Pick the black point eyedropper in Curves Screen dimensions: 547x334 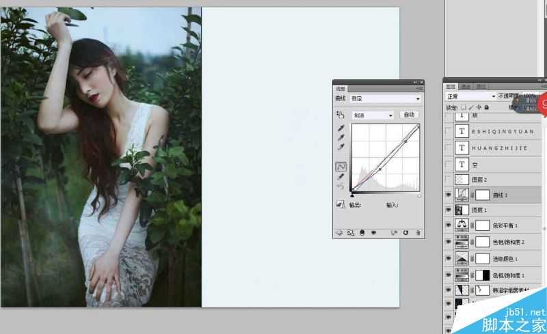341,128
